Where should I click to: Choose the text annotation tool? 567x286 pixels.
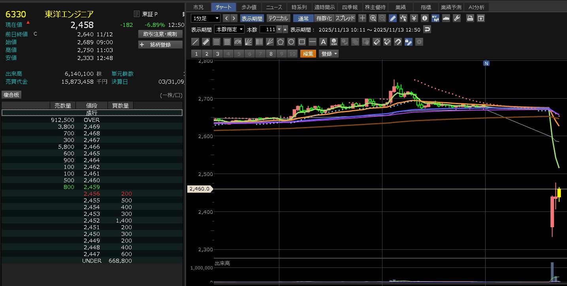(x=323, y=42)
